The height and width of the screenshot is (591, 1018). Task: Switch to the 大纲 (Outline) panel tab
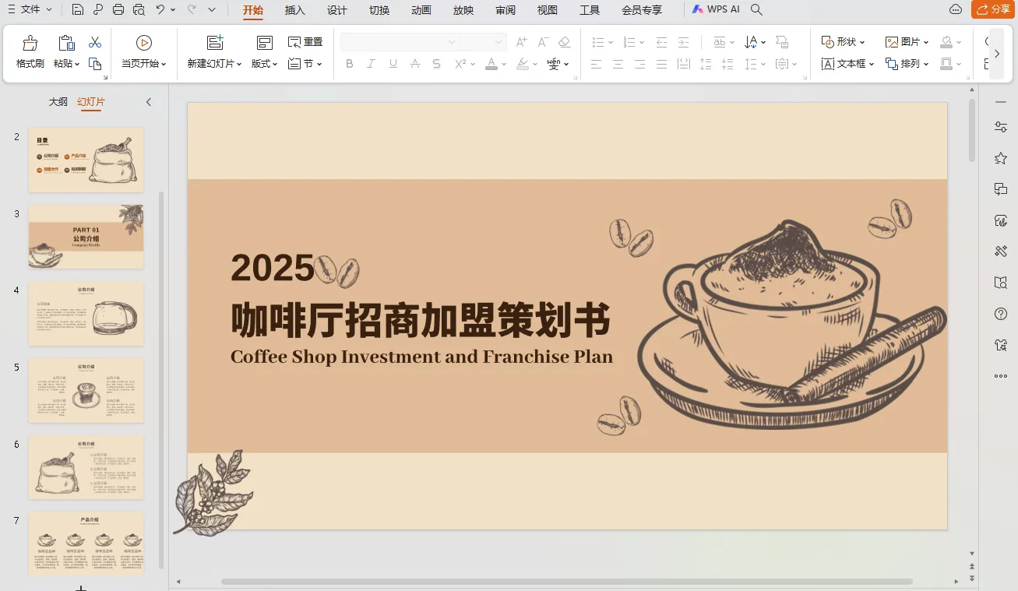point(58,102)
